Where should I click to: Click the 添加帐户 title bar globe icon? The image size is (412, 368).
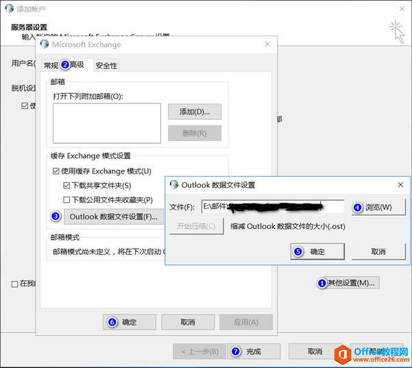click(10, 8)
